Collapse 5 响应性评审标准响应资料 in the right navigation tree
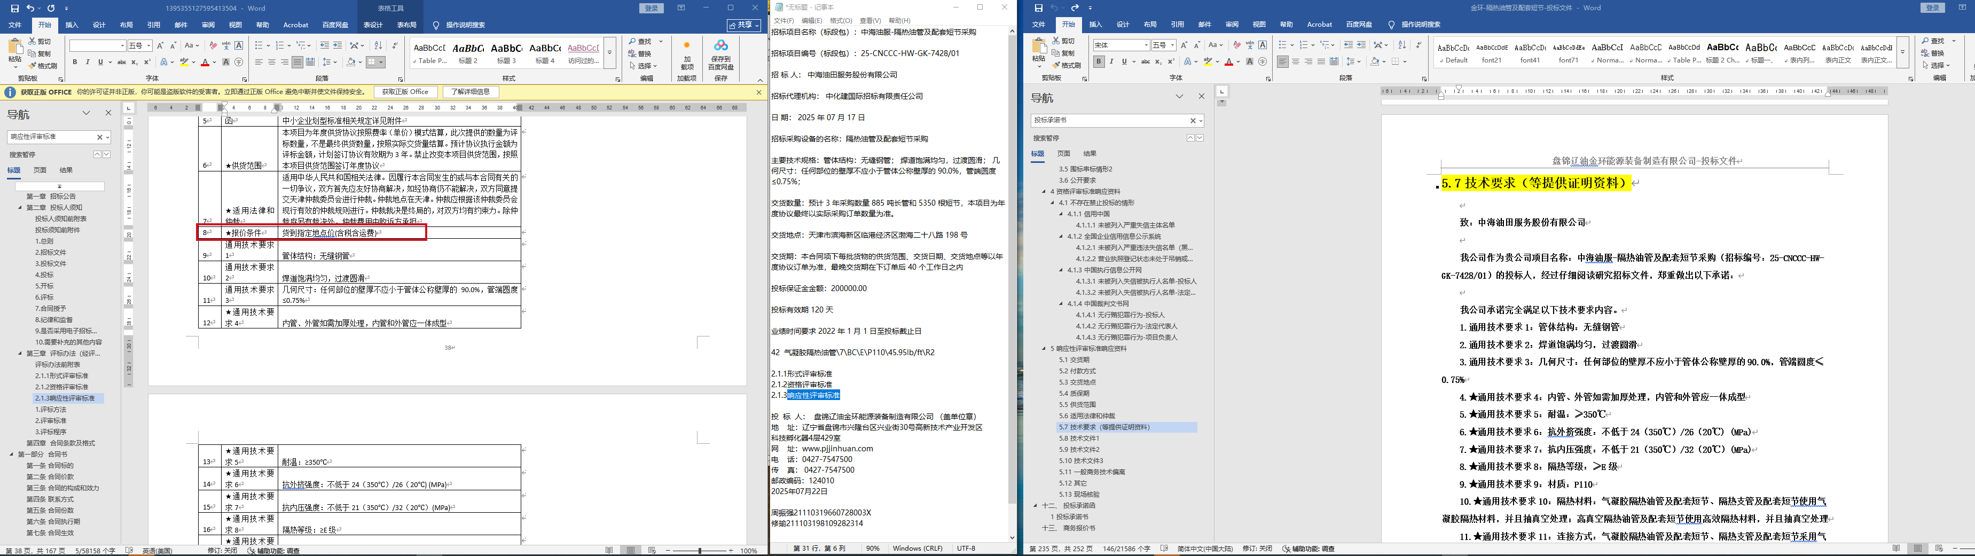Viewport: 1975px width, 556px height. click(1044, 349)
